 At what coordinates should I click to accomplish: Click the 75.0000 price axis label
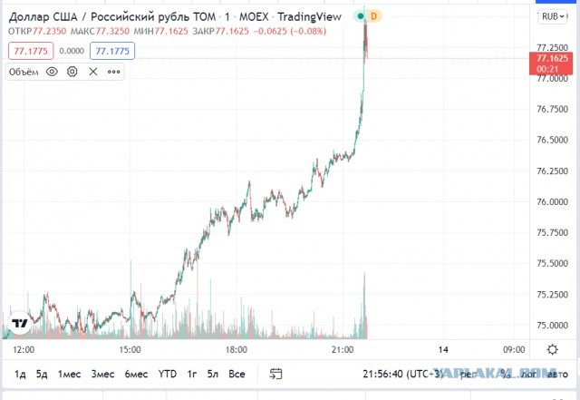point(552,326)
